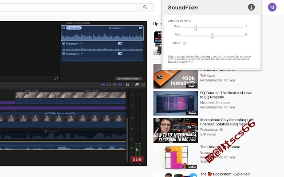Click the timeline vertical scrollbar
The image size is (284, 177).
coord(127,139)
